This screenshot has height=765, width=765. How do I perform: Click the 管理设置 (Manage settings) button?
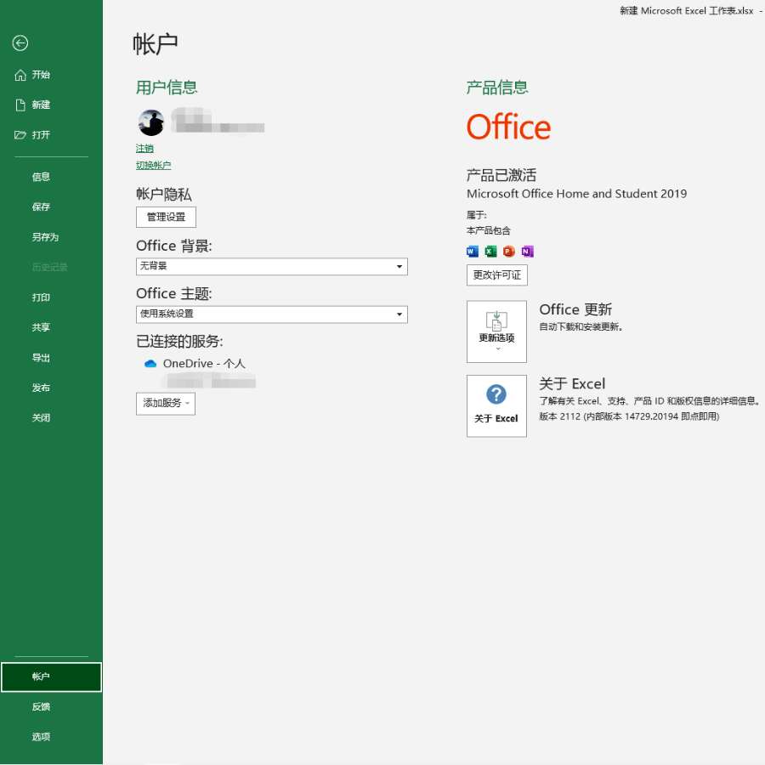(166, 217)
